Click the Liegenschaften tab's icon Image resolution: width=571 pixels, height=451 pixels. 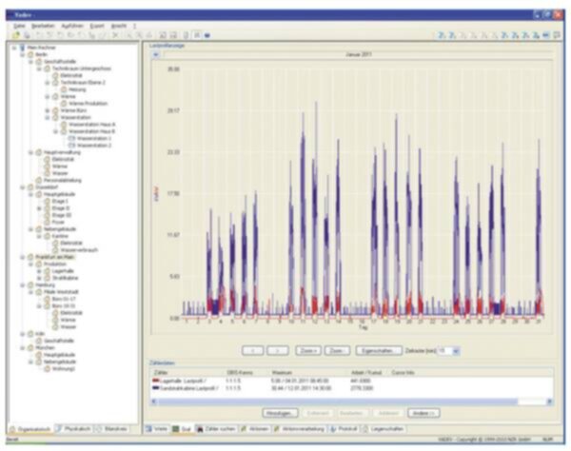click(x=365, y=429)
